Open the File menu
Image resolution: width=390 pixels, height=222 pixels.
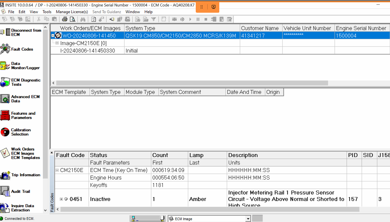11,12
